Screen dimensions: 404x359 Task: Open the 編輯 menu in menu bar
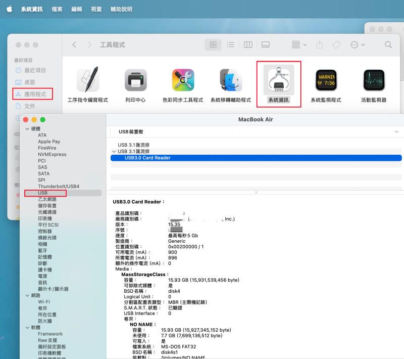(77, 9)
